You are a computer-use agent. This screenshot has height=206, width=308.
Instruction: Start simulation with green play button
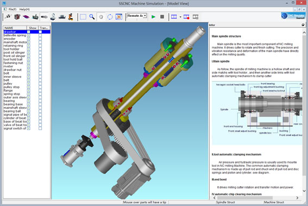(x=153, y=17)
